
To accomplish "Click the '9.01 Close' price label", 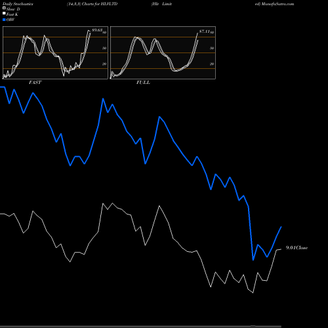I will (x=297, y=248).
